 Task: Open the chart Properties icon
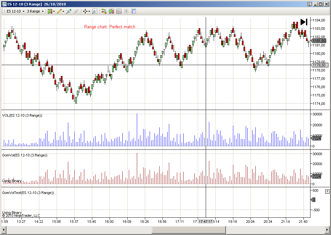[133, 12]
